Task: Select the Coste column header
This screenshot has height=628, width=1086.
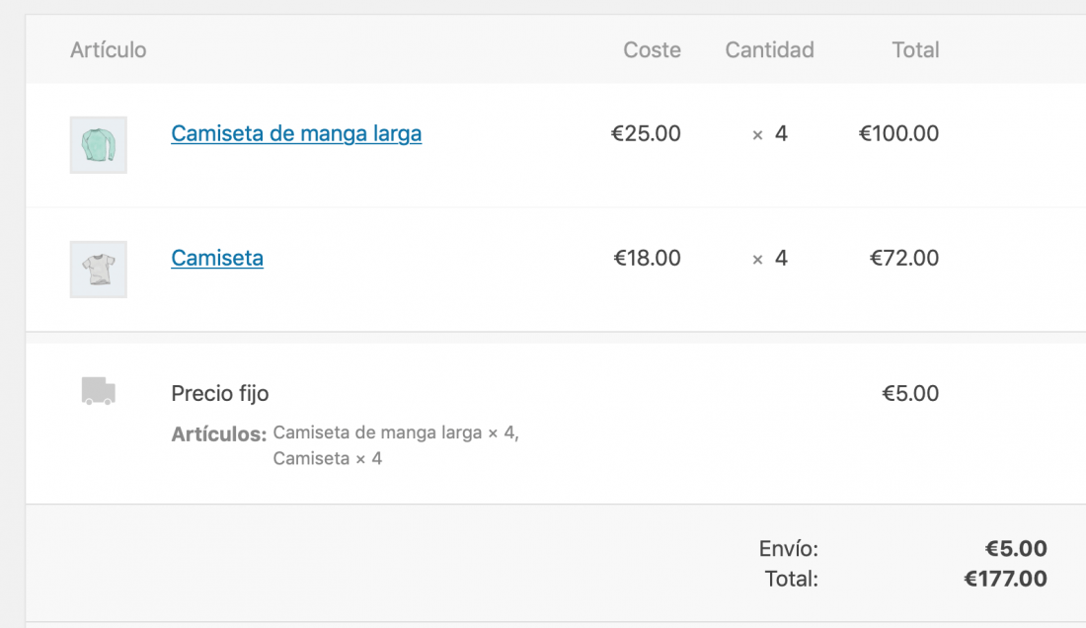Action: point(652,49)
